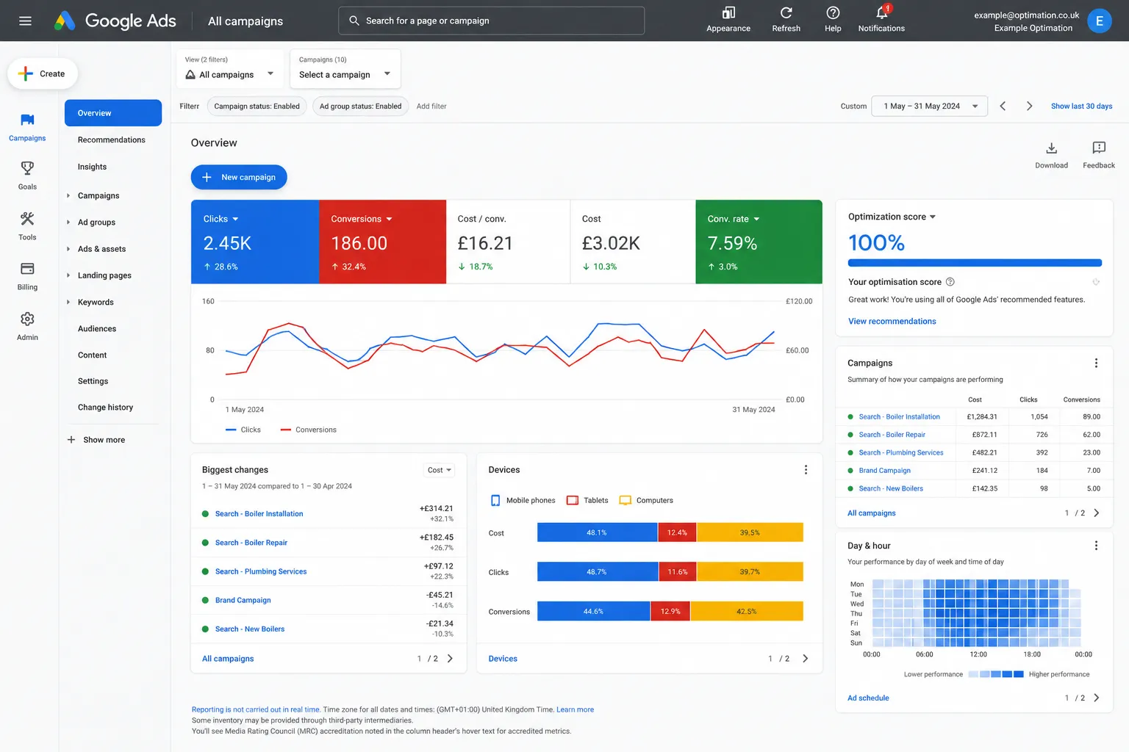Screen dimensions: 1129x752
Task: Show next page of Devices card
Action: coord(805,659)
